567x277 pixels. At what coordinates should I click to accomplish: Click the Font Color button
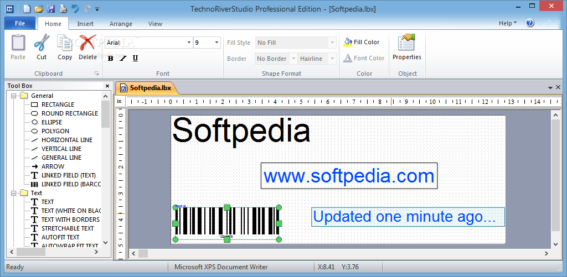[364, 58]
